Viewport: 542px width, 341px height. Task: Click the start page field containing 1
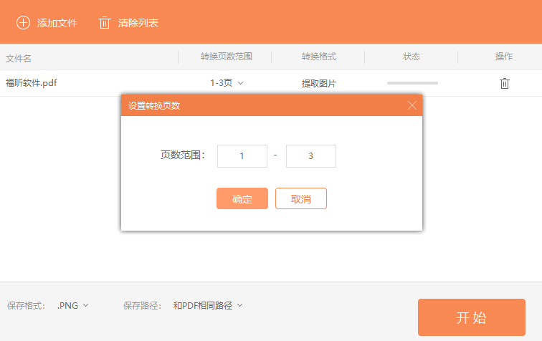(x=242, y=156)
